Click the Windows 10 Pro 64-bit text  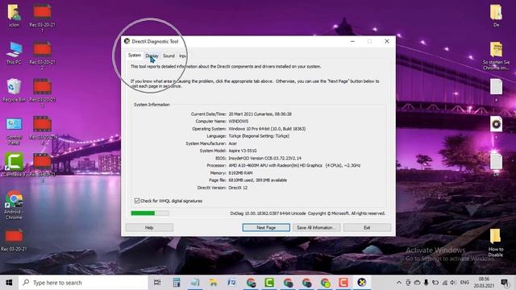click(267, 129)
